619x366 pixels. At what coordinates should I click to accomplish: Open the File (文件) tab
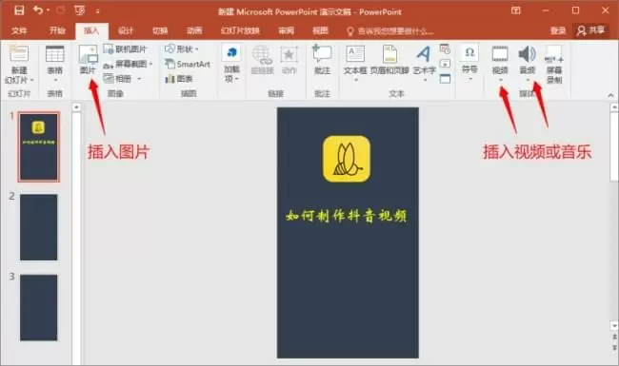pyautogui.click(x=19, y=30)
